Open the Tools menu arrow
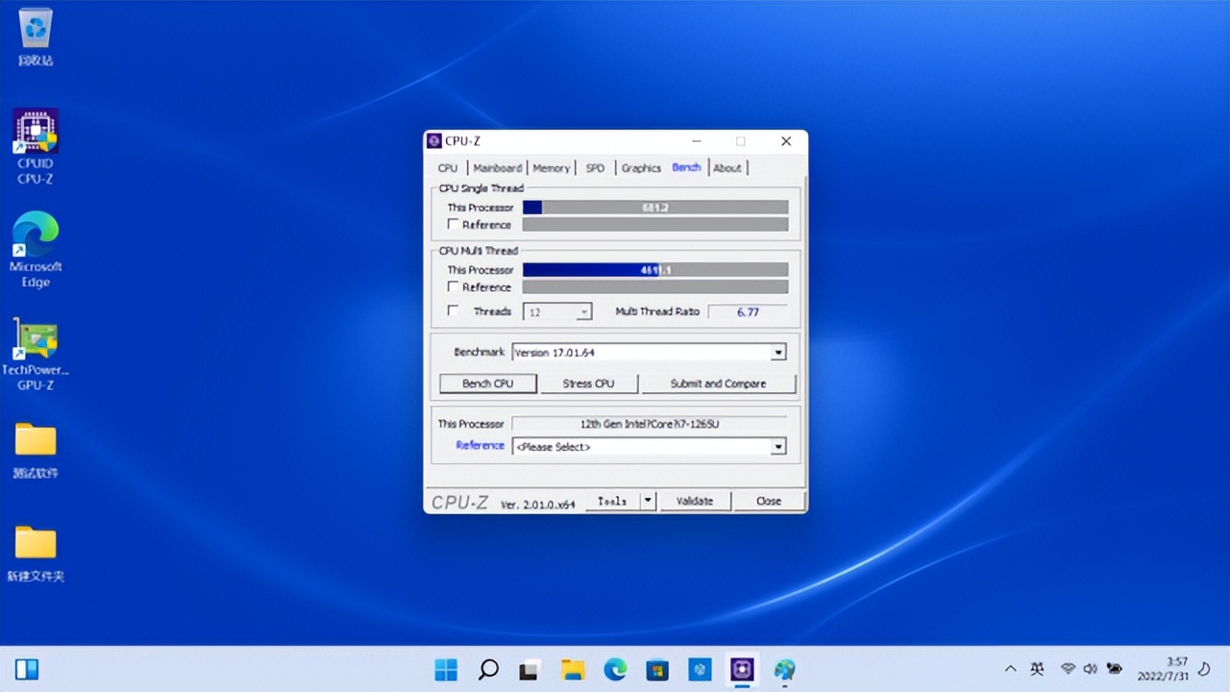This screenshot has width=1230, height=692. tap(647, 500)
